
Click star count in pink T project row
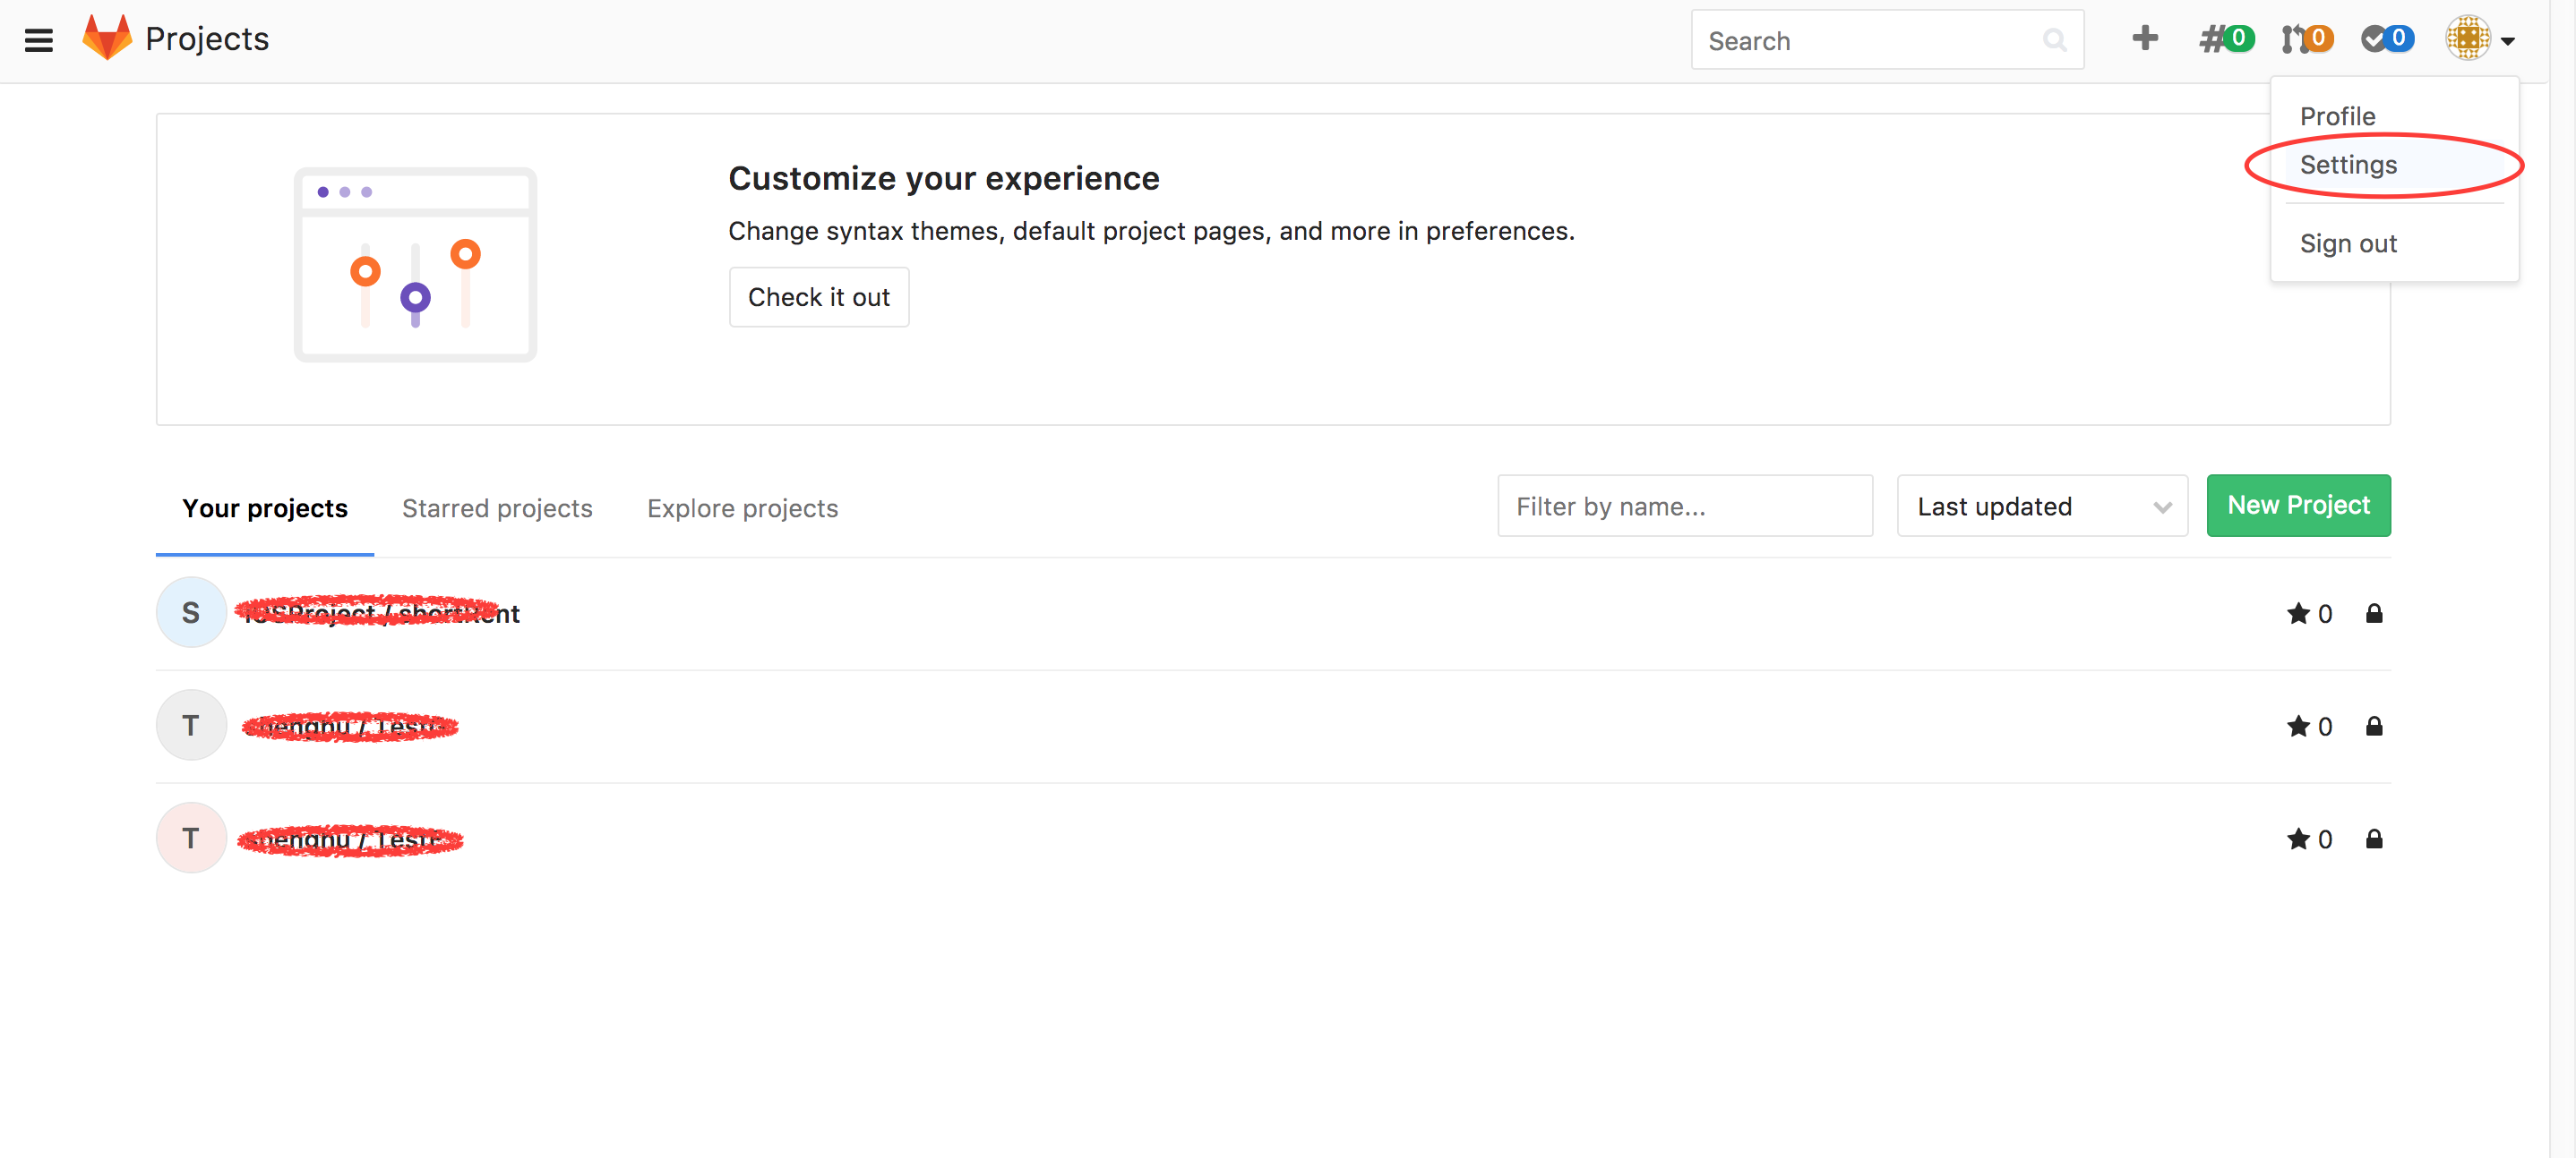(2310, 839)
